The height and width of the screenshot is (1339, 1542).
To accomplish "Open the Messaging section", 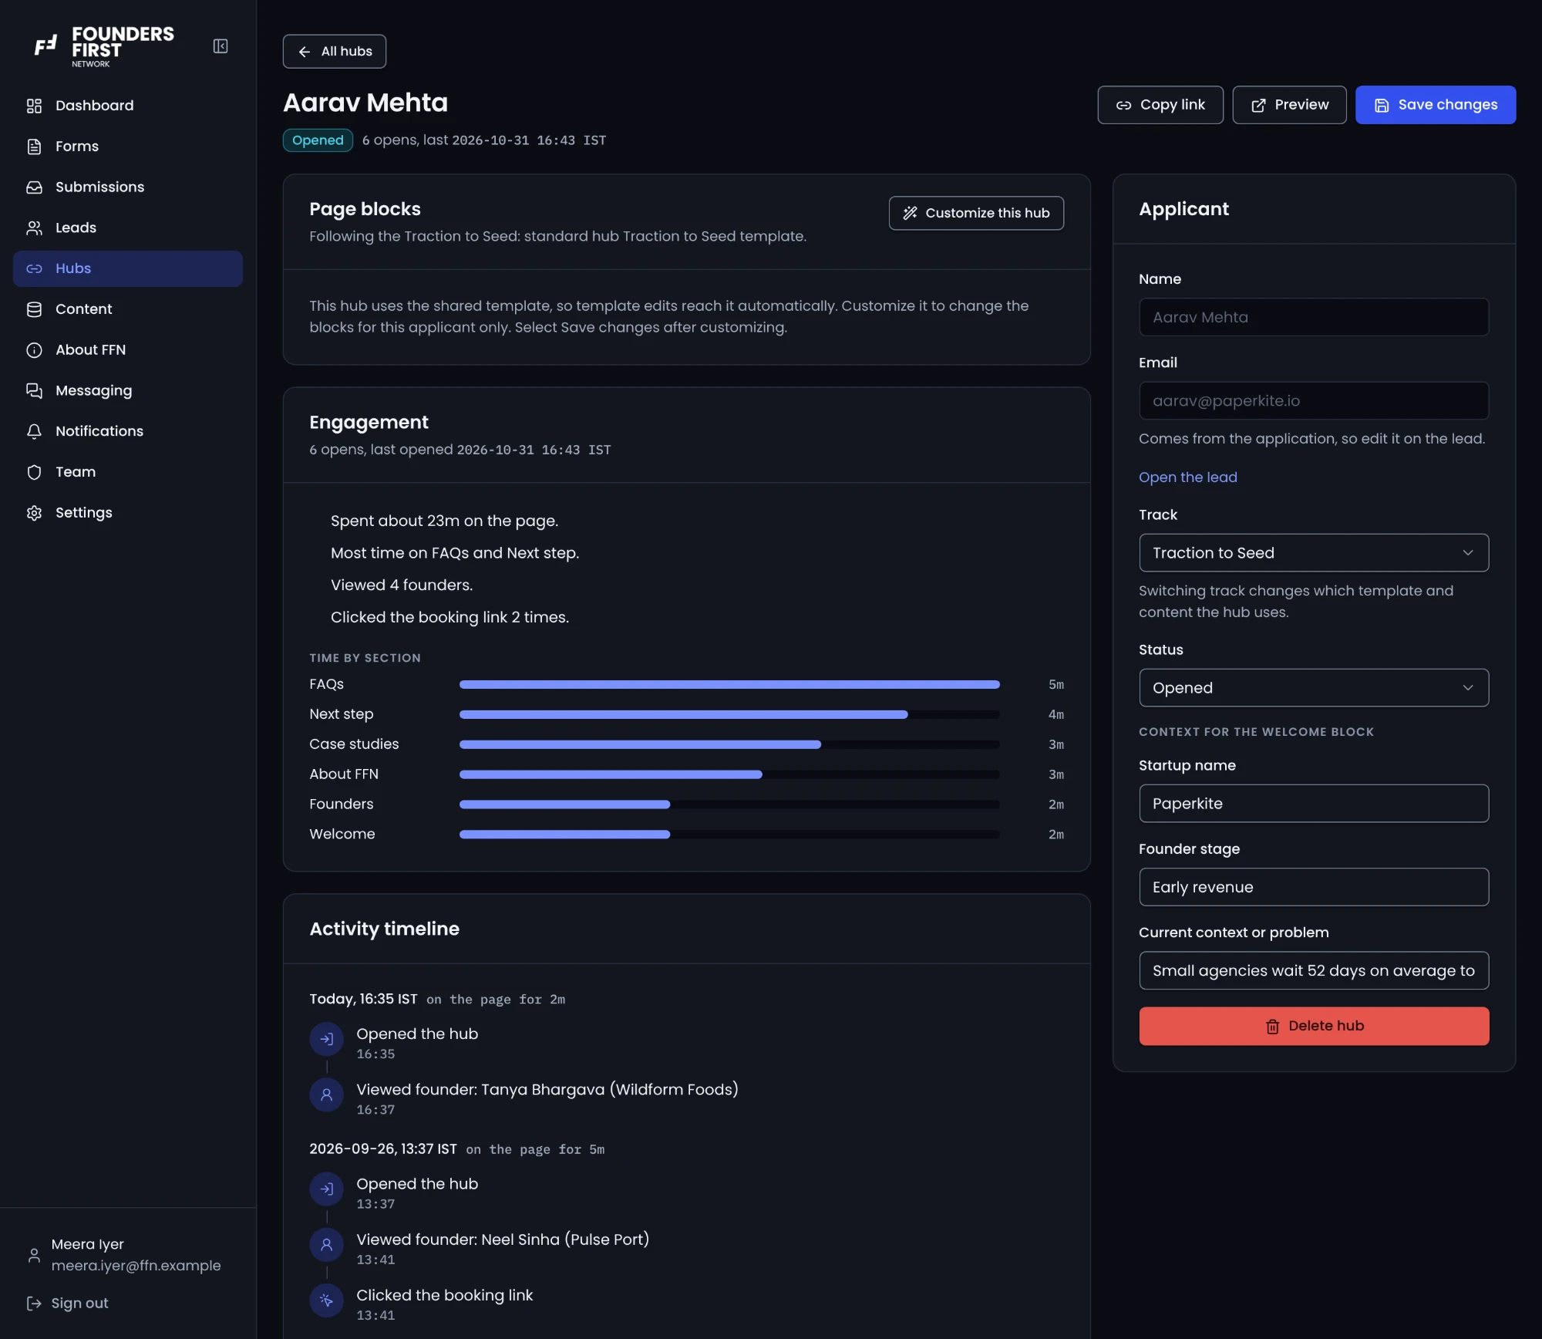I will 128,390.
